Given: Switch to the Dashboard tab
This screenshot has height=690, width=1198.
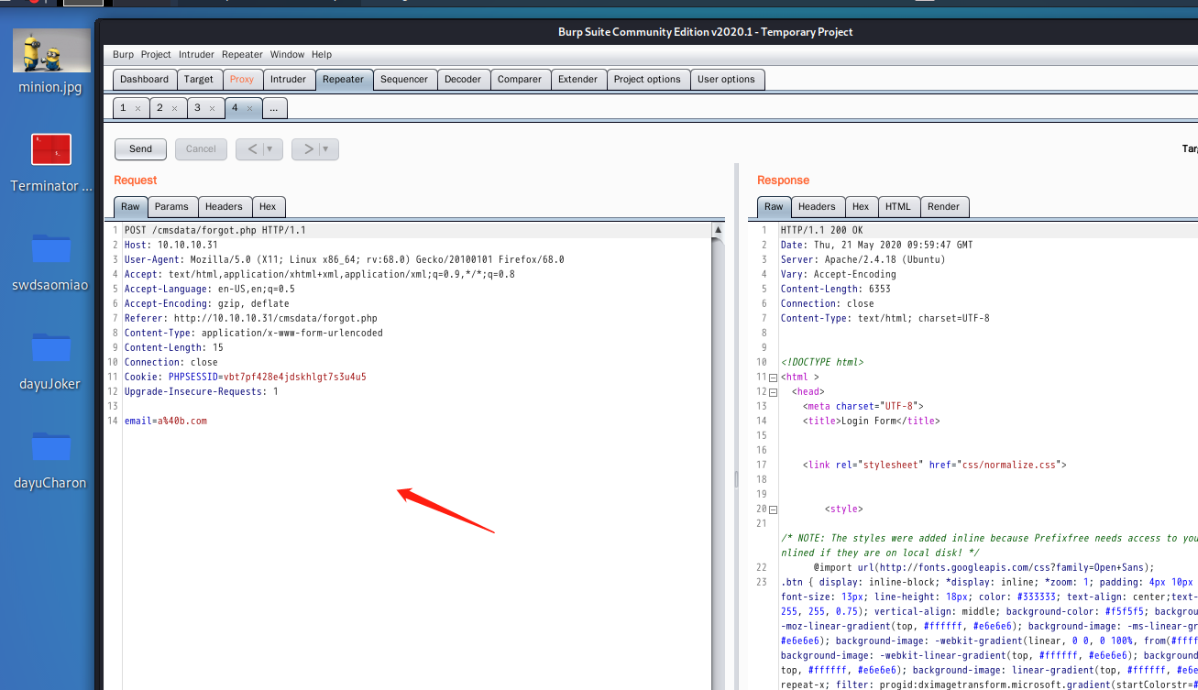Looking at the screenshot, I should [x=144, y=79].
